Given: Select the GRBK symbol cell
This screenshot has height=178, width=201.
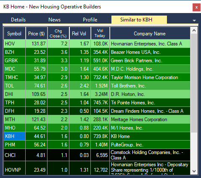Looking at the screenshot, I should 14,61.
